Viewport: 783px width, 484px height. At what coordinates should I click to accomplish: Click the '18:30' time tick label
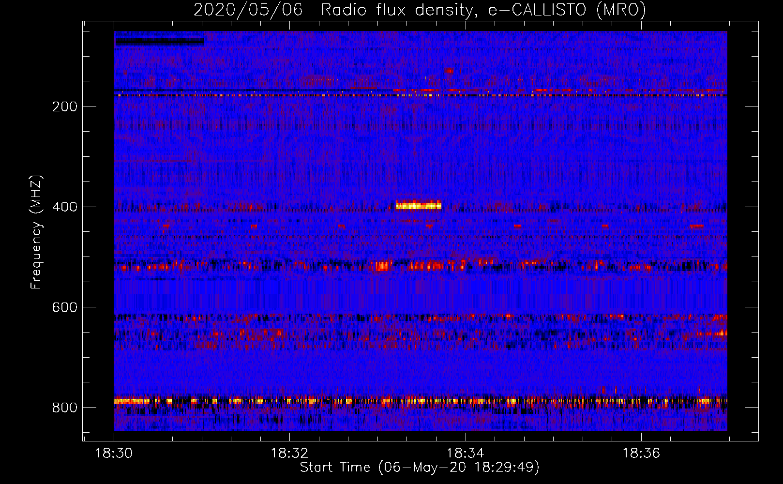point(114,454)
